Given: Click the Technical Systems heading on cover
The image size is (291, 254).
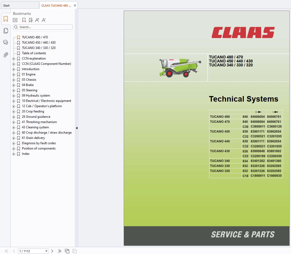Looking at the screenshot, I should coord(243,99).
